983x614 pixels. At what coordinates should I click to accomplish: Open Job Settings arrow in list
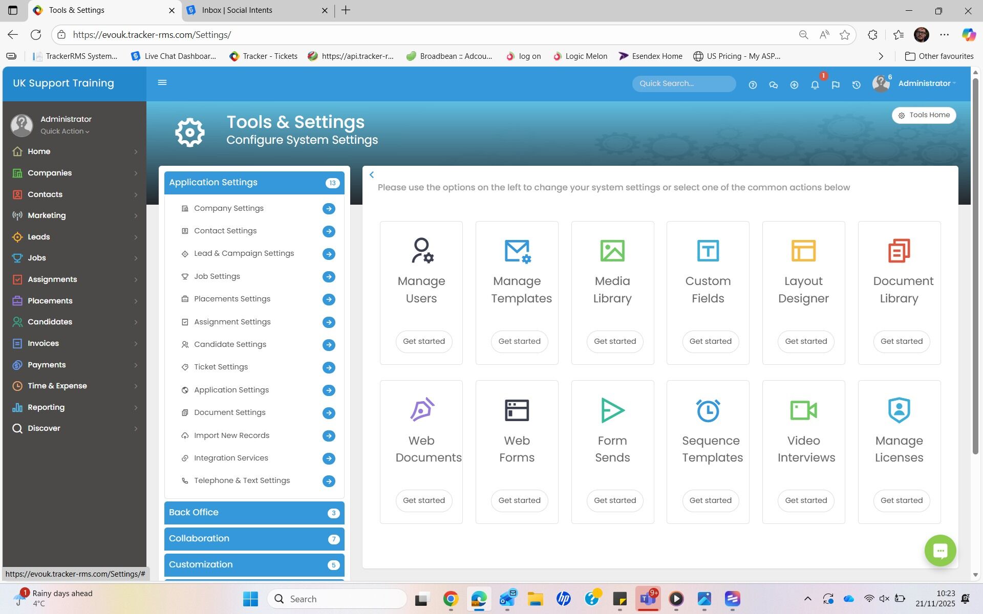(x=329, y=277)
